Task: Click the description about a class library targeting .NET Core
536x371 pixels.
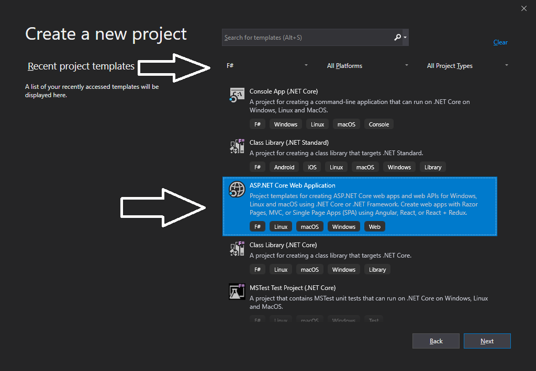Action: pos(331,256)
